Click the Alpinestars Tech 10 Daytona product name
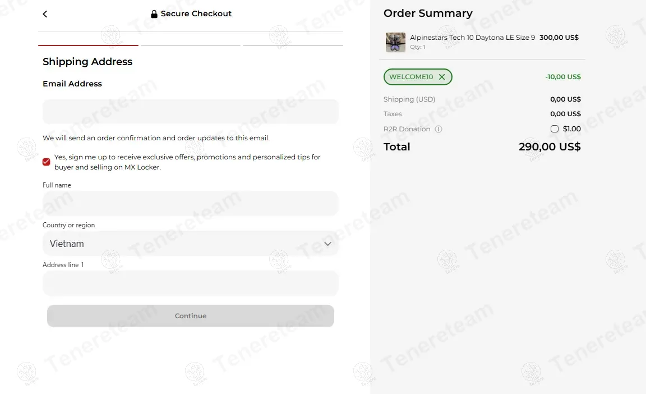646x394 pixels. (x=472, y=38)
